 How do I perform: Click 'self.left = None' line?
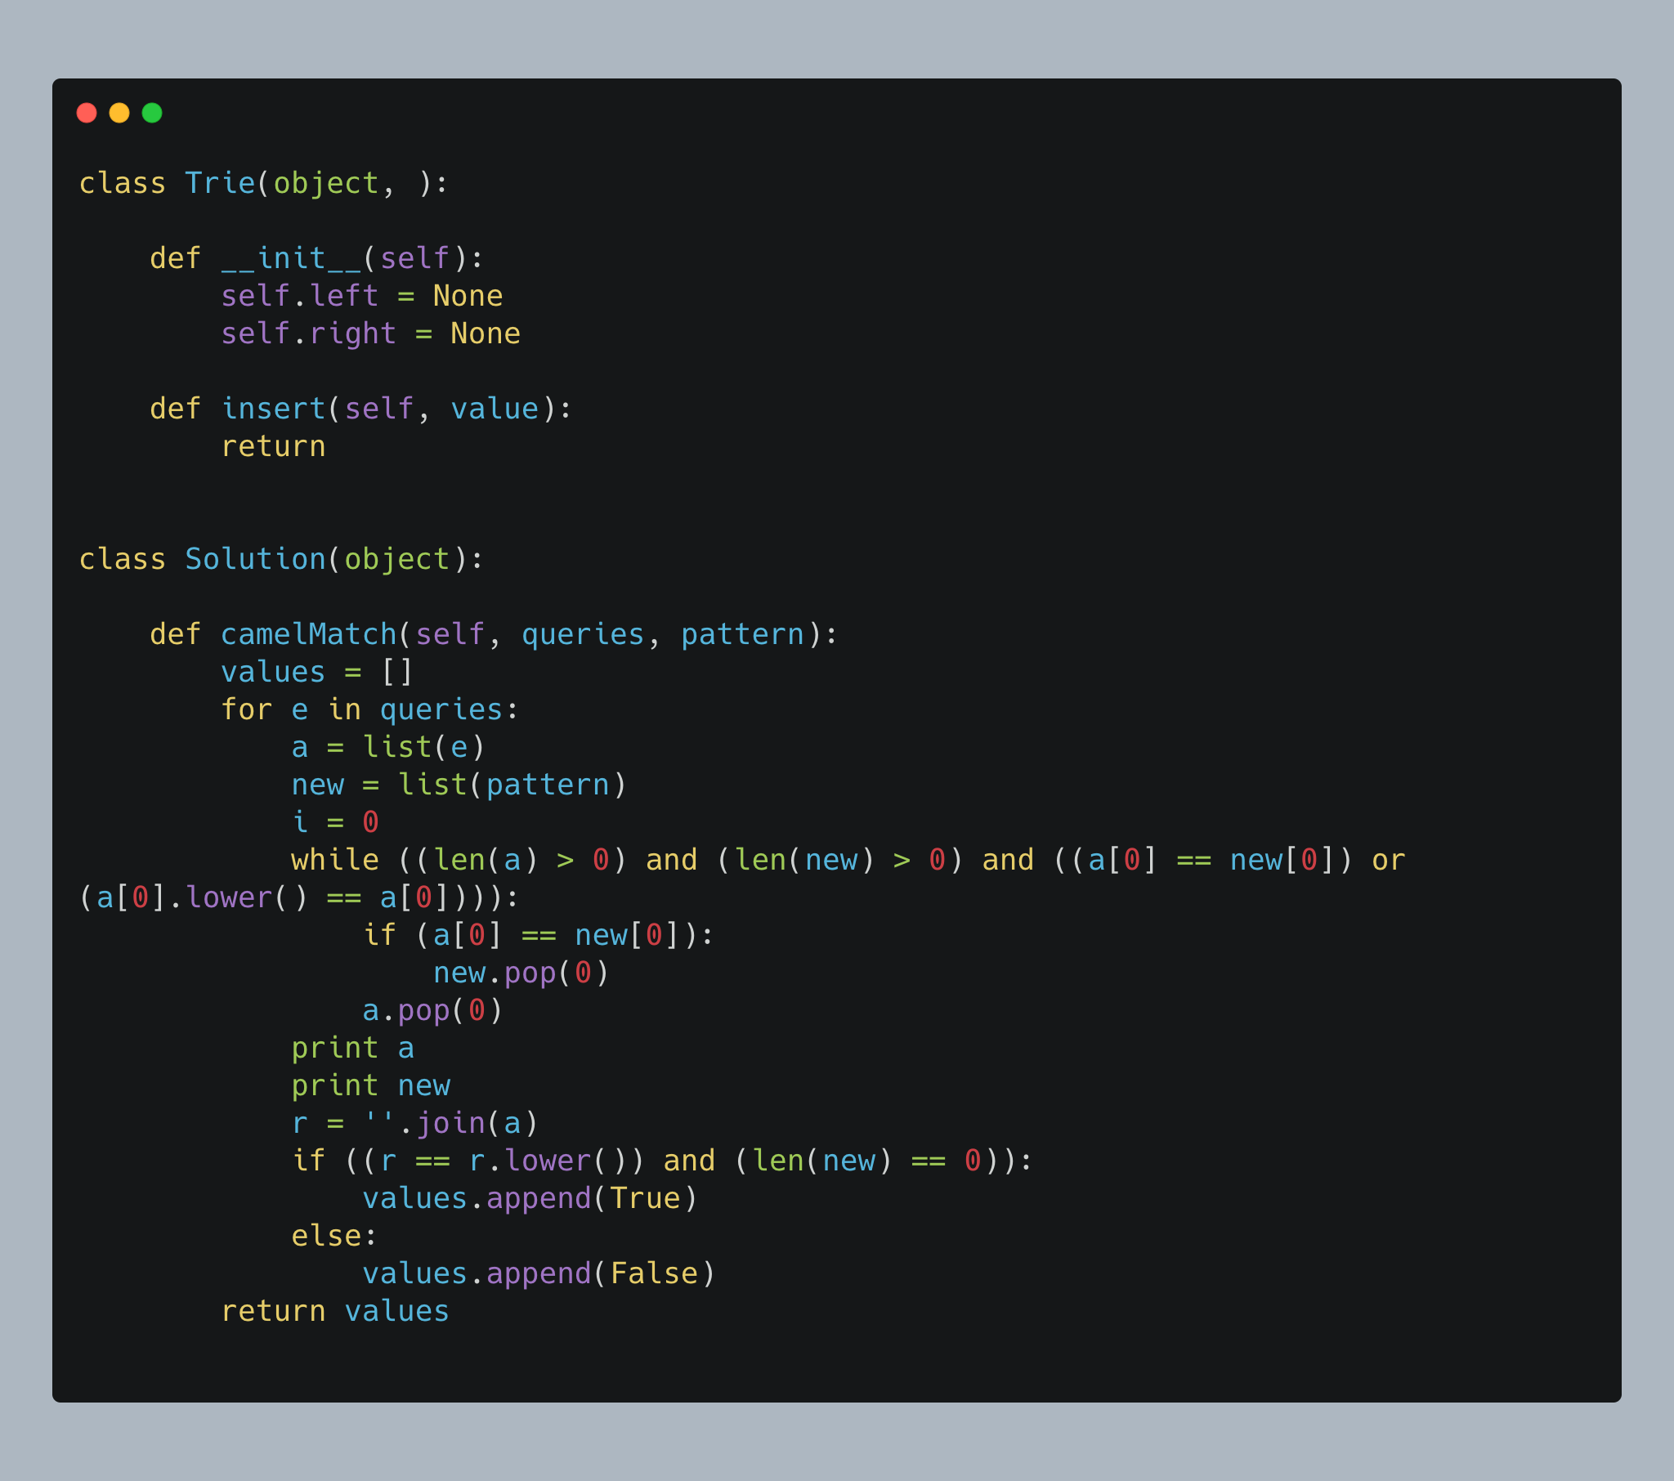tap(361, 297)
